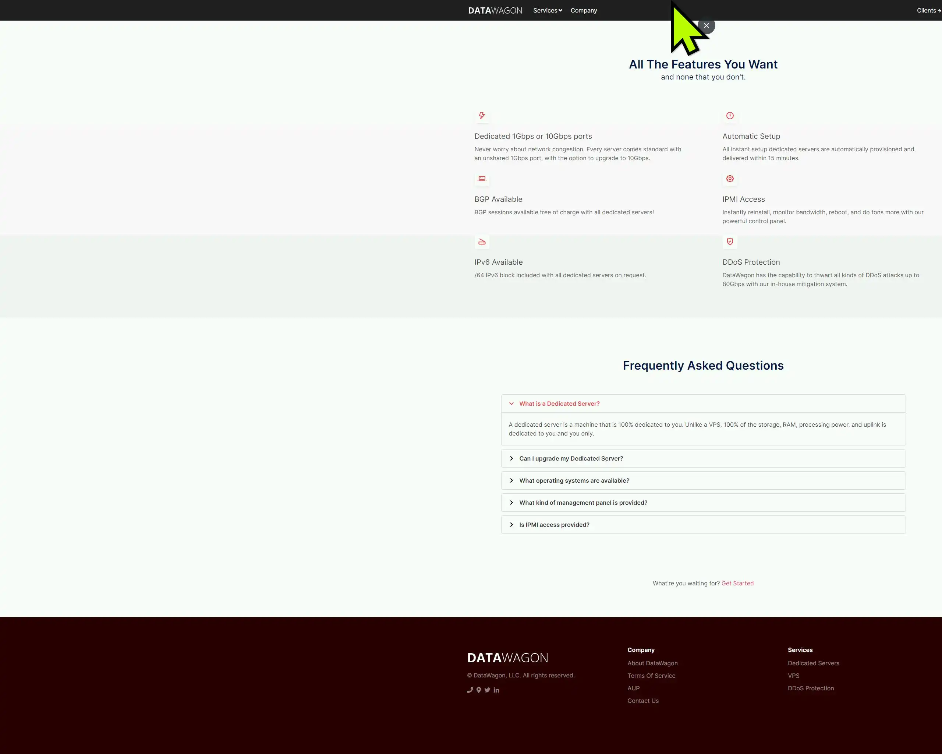This screenshot has height=754, width=942.
Task: Open the Services dropdown in navbar
Action: point(548,10)
